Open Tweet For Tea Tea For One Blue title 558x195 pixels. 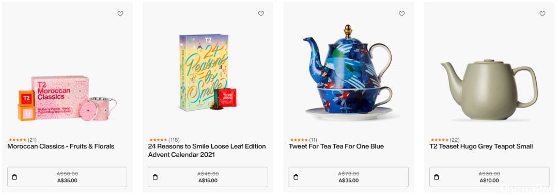coord(336,146)
